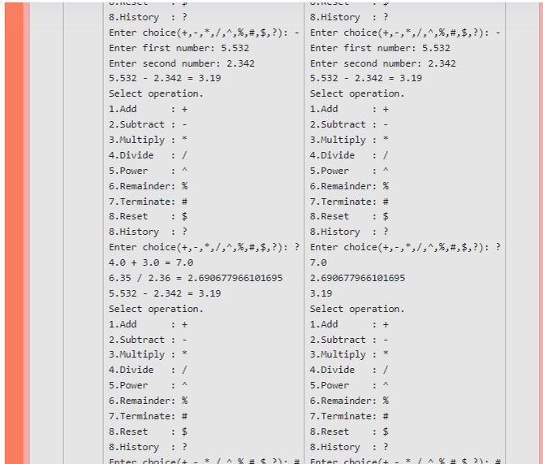The image size is (543, 464).
Task: Click the left column's middle 'Select operation.' line
Action: (x=156, y=93)
